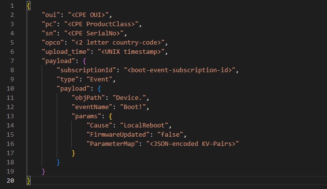This screenshot has height=189, width=327.
Task: Click the "Boot!" eventName value
Action: [x=133, y=107]
